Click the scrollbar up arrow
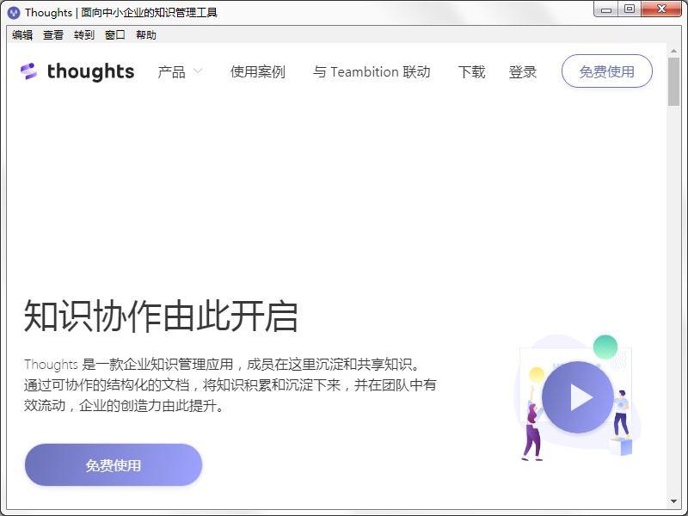This screenshot has height=516, width=688. click(673, 50)
